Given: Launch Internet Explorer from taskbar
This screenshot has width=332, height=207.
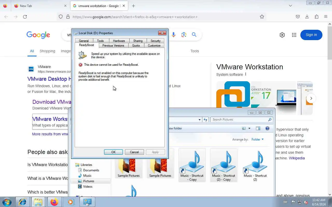Looking at the screenshot, I should [22, 202].
